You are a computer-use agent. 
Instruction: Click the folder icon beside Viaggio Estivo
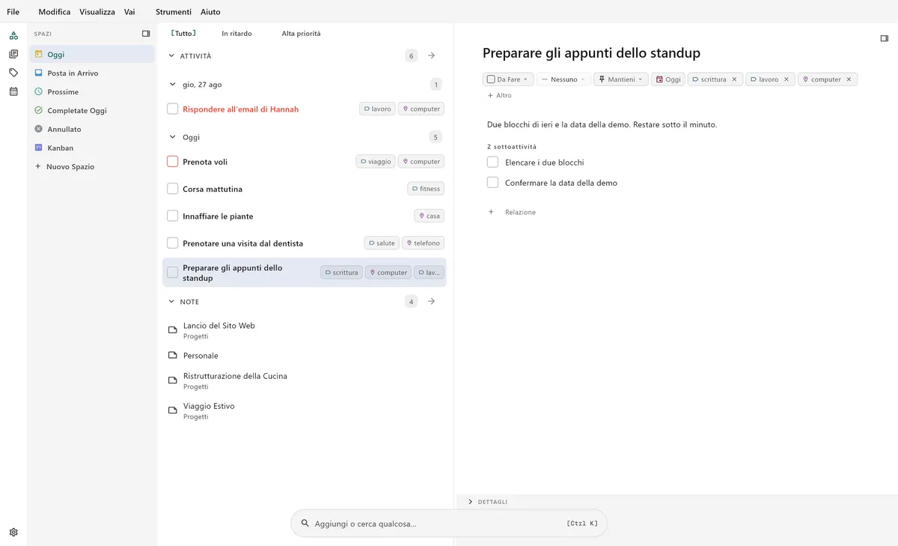172,410
